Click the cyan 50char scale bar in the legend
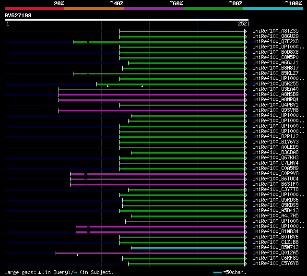The width and height of the screenshot is (307, 276). coord(217,272)
